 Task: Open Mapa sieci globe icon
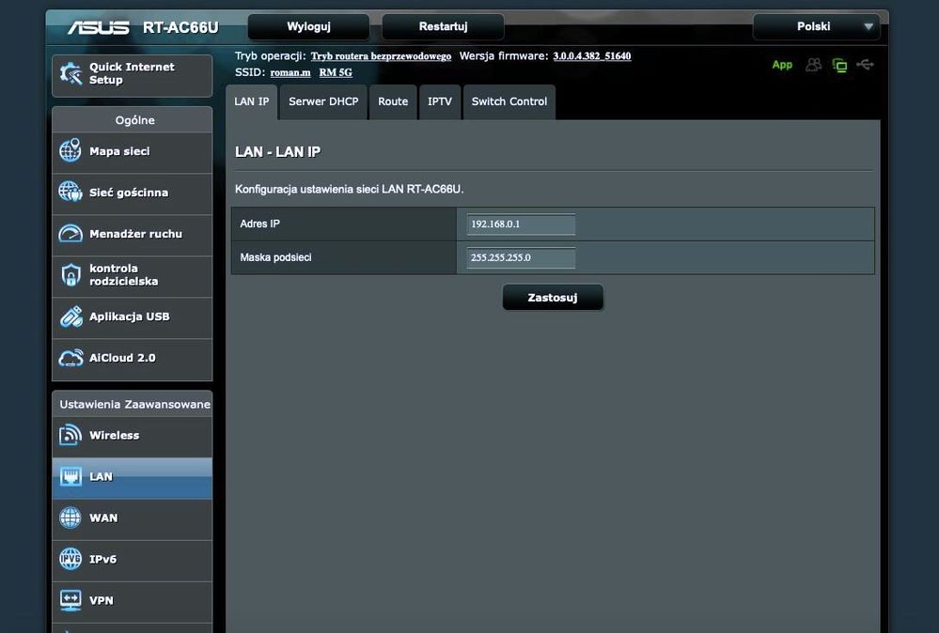tap(70, 151)
